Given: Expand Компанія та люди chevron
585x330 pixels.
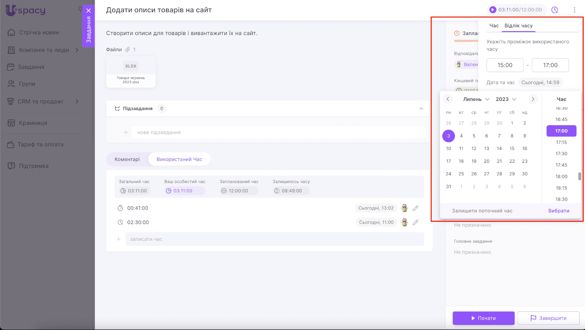Looking at the screenshot, I should [77, 50].
